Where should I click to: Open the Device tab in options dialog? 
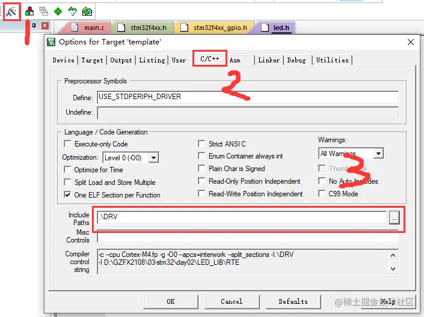[x=64, y=60]
